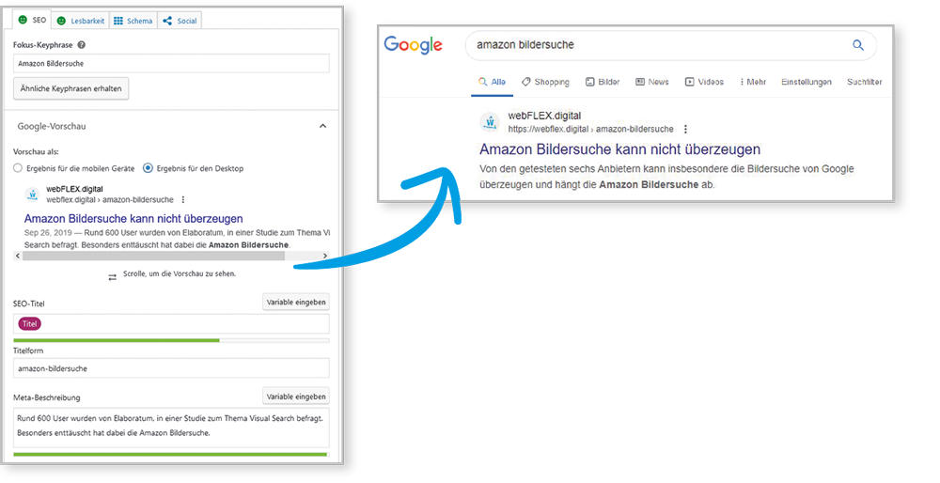Screen dimensions: 940x483
Task: Open three-dot menu in Yoast snippet preview
Action: (x=183, y=199)
